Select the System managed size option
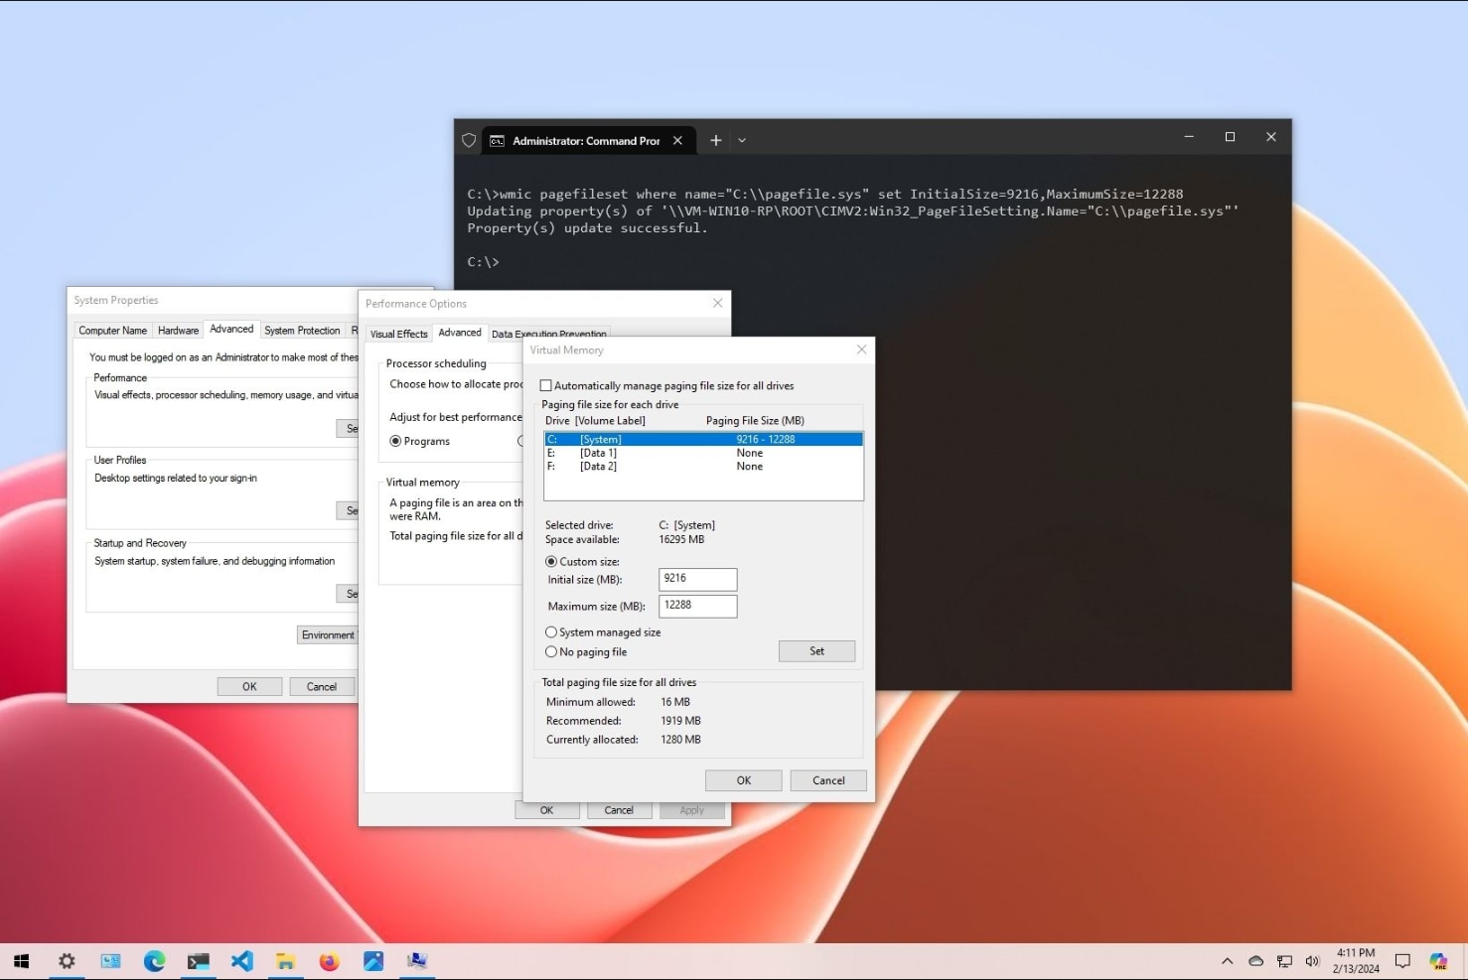This screenshot has height=980, width=1468. (x=551, y=631)
